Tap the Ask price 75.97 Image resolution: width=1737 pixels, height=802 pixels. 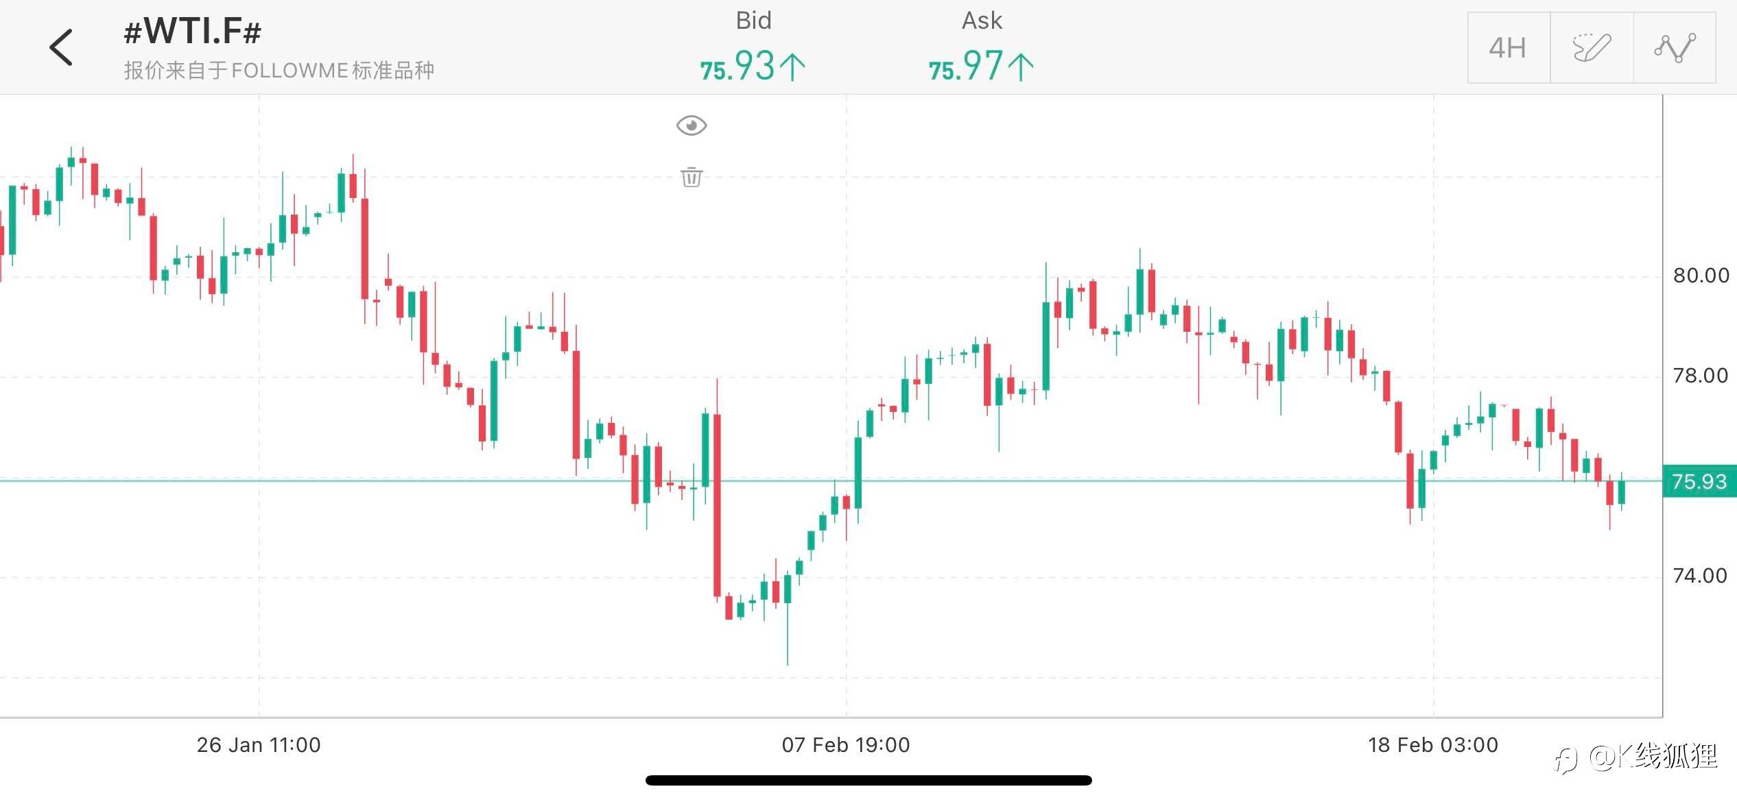[x=981, y=67]
